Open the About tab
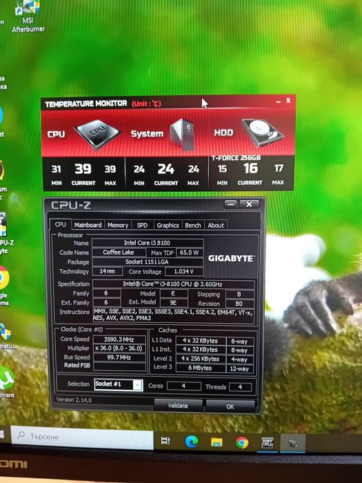The height and width of the screenshot is (483, 362). click(x=216, y=225)
